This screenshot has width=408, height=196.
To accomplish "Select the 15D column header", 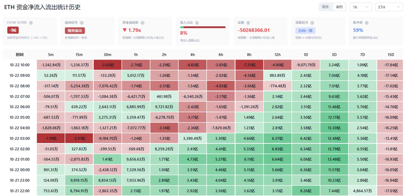I will pos(391,55).
